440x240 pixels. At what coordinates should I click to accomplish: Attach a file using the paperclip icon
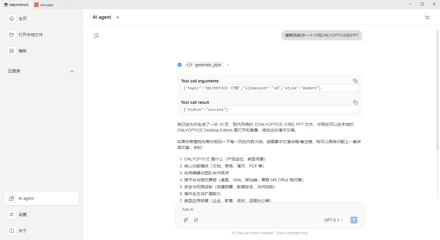(x=186, y=220)
